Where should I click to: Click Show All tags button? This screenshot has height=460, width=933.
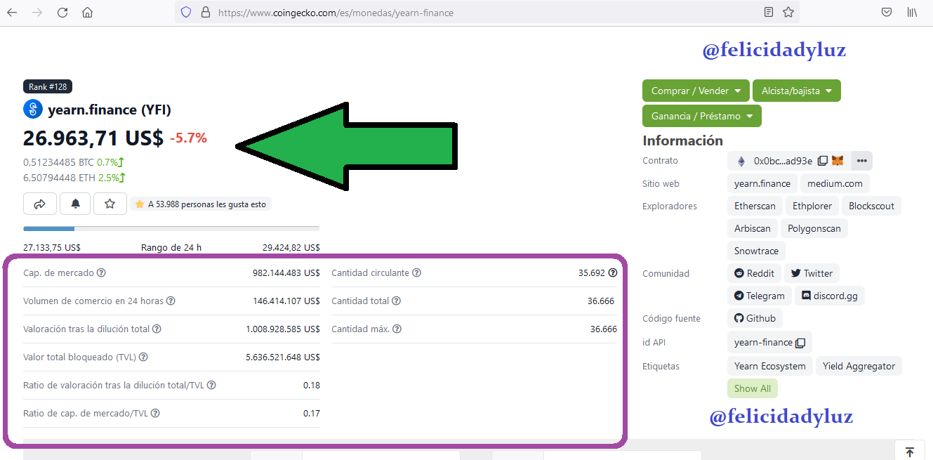[753, 388]
